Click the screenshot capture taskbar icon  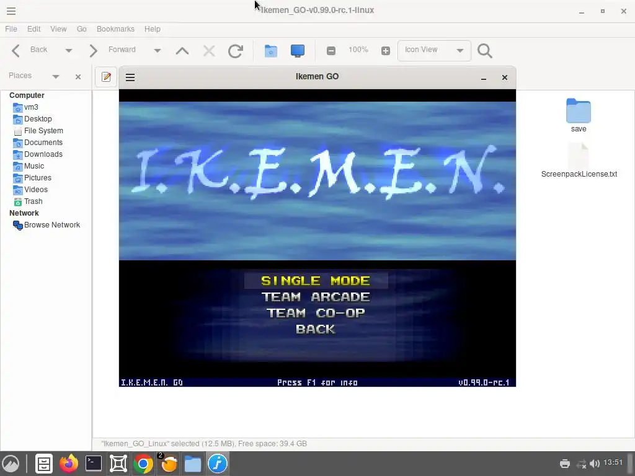(x=118, y=464)
